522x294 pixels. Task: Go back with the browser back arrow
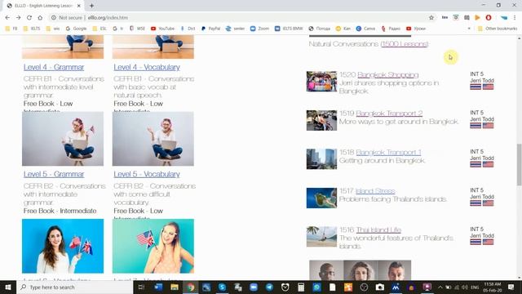pyautogui.click(x=7, y=18)
